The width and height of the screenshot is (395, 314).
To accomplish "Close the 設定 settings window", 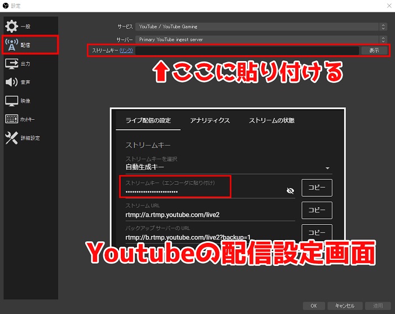I will (389, 6).
